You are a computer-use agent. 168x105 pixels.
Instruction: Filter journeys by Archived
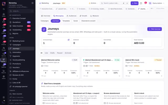(68, 53)
